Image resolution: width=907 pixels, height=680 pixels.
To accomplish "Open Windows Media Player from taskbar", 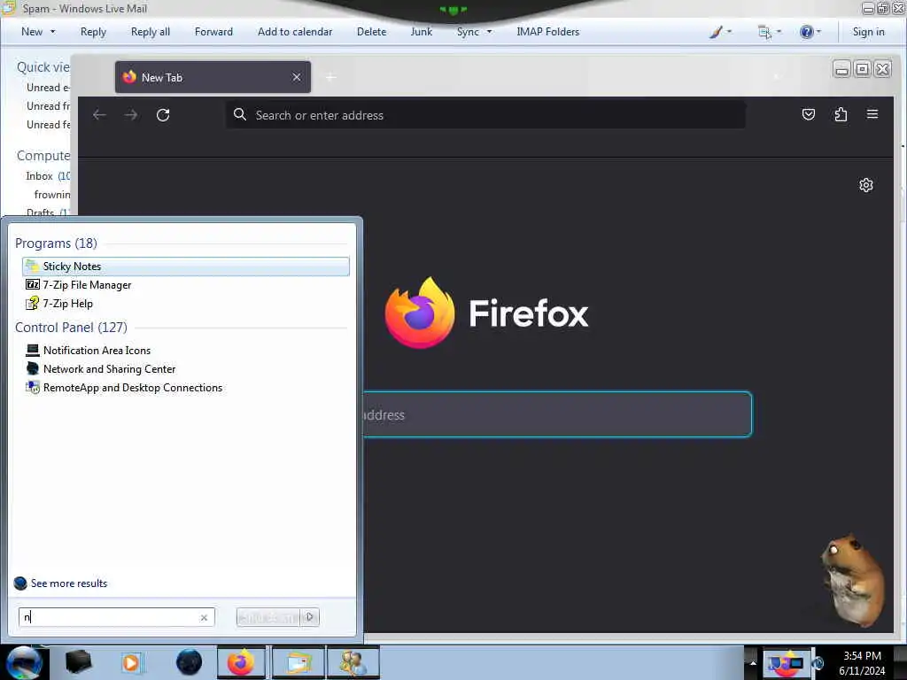I will [x=131, y=662].
